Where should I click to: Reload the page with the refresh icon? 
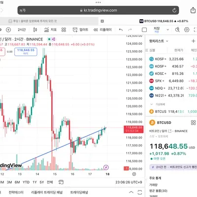click(174, 10)
